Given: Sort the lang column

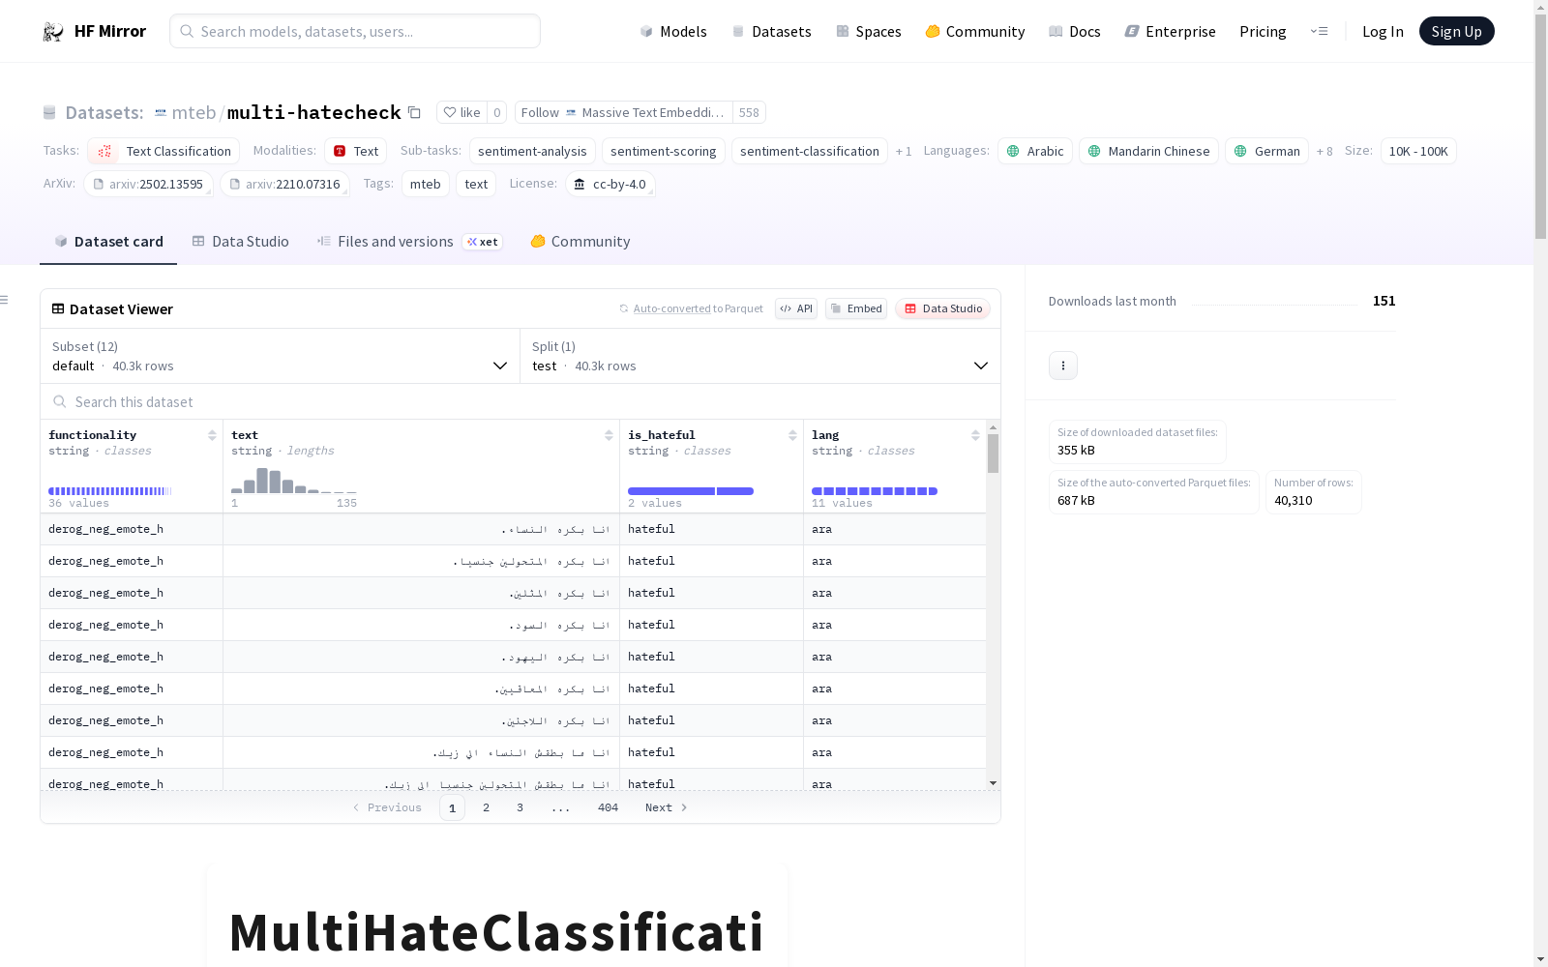Looking at the screenshot, I should pyautogui.click(x=975, y=435).
